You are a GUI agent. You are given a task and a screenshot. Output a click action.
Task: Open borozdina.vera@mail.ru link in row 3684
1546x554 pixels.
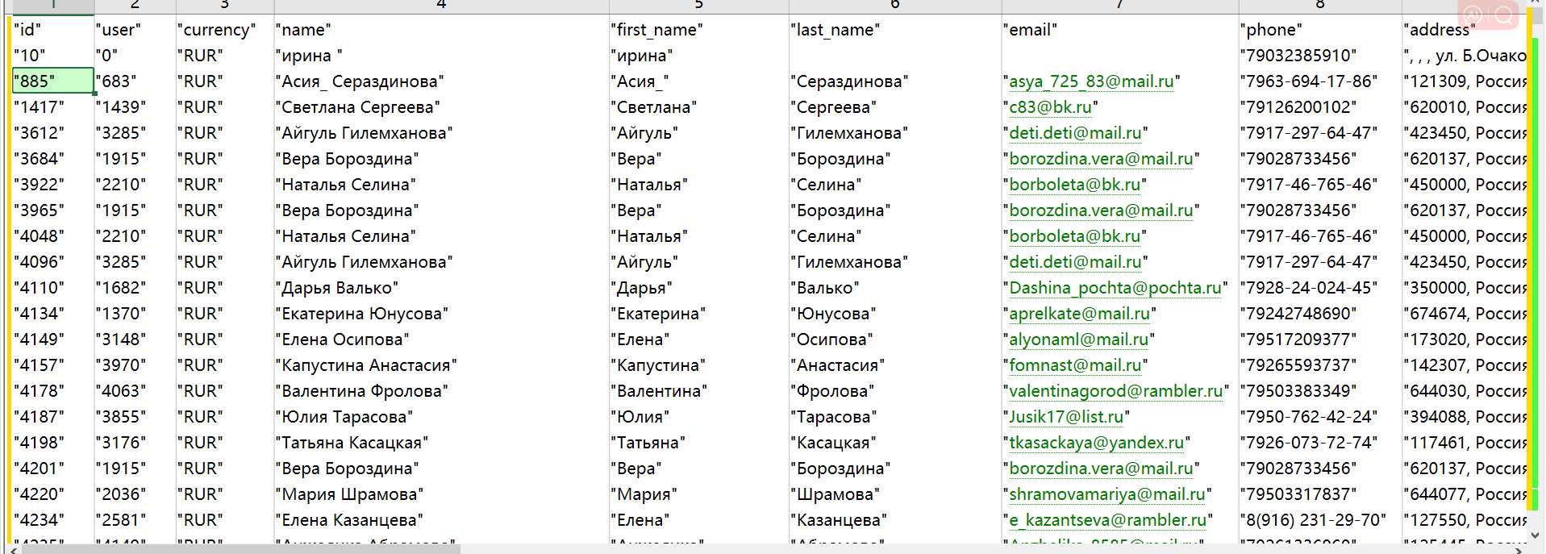point(1101,159)
